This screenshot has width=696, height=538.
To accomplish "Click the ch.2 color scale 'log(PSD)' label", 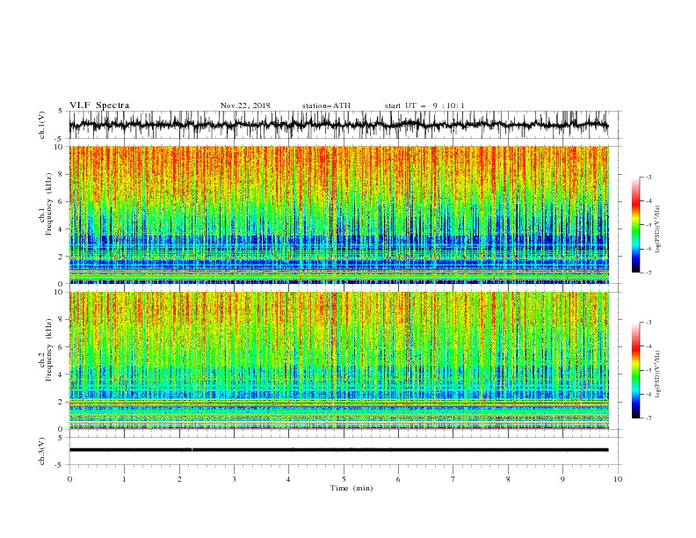I will tap(658, 374).
